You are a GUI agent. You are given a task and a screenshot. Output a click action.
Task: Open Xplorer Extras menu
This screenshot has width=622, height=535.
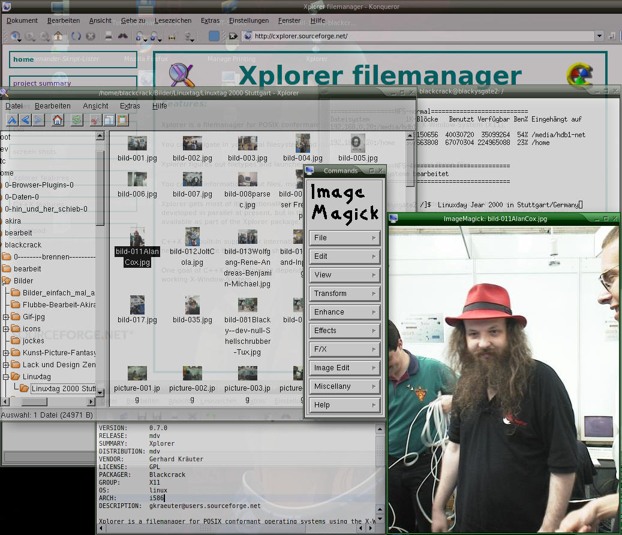pos(130,106)
